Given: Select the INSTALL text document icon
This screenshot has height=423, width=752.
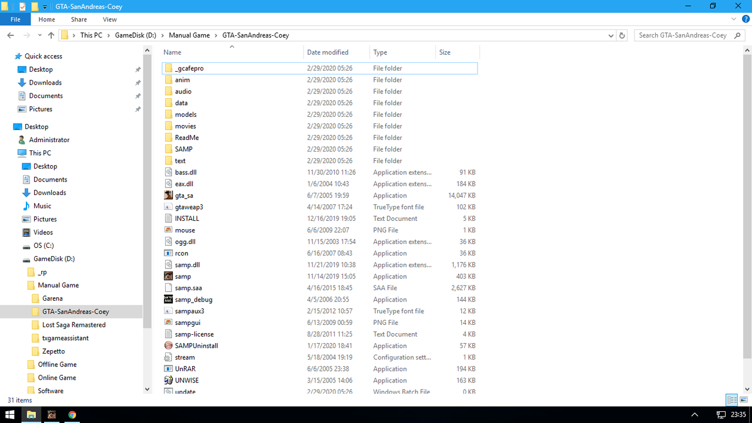Looking at the screenshot, I should [168, 219].
